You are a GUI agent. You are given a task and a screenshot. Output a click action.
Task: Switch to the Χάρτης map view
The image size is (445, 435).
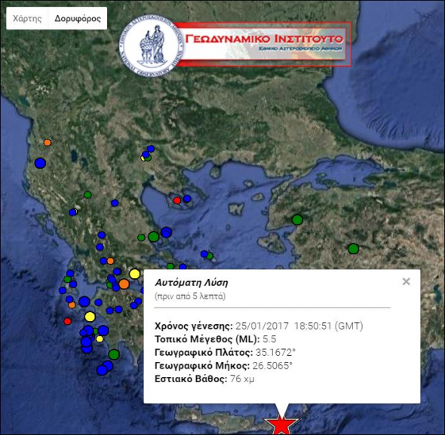[x=27, y=18]
